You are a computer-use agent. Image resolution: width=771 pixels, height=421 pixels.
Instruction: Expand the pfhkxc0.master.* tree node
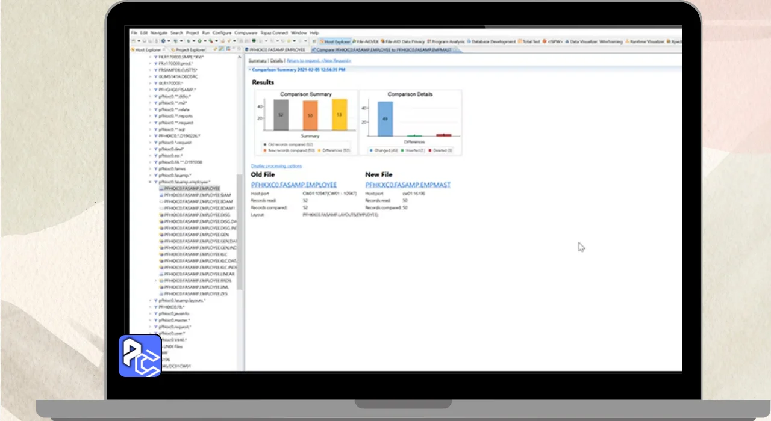pyautogui.click(x=151, y=320)
